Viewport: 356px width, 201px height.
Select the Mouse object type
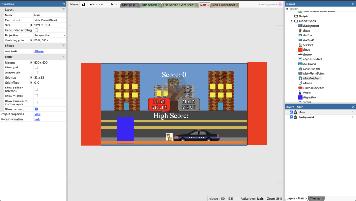coord(307,83)
